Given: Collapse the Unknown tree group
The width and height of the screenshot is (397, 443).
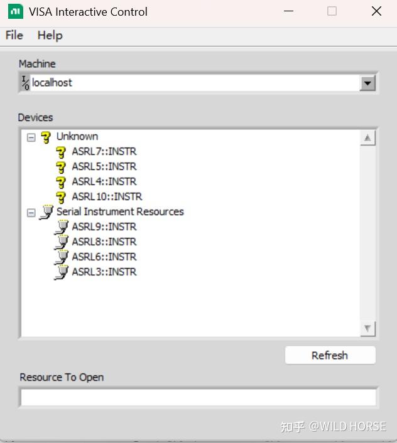Looking at the screenshot, I should click(31, 137).
